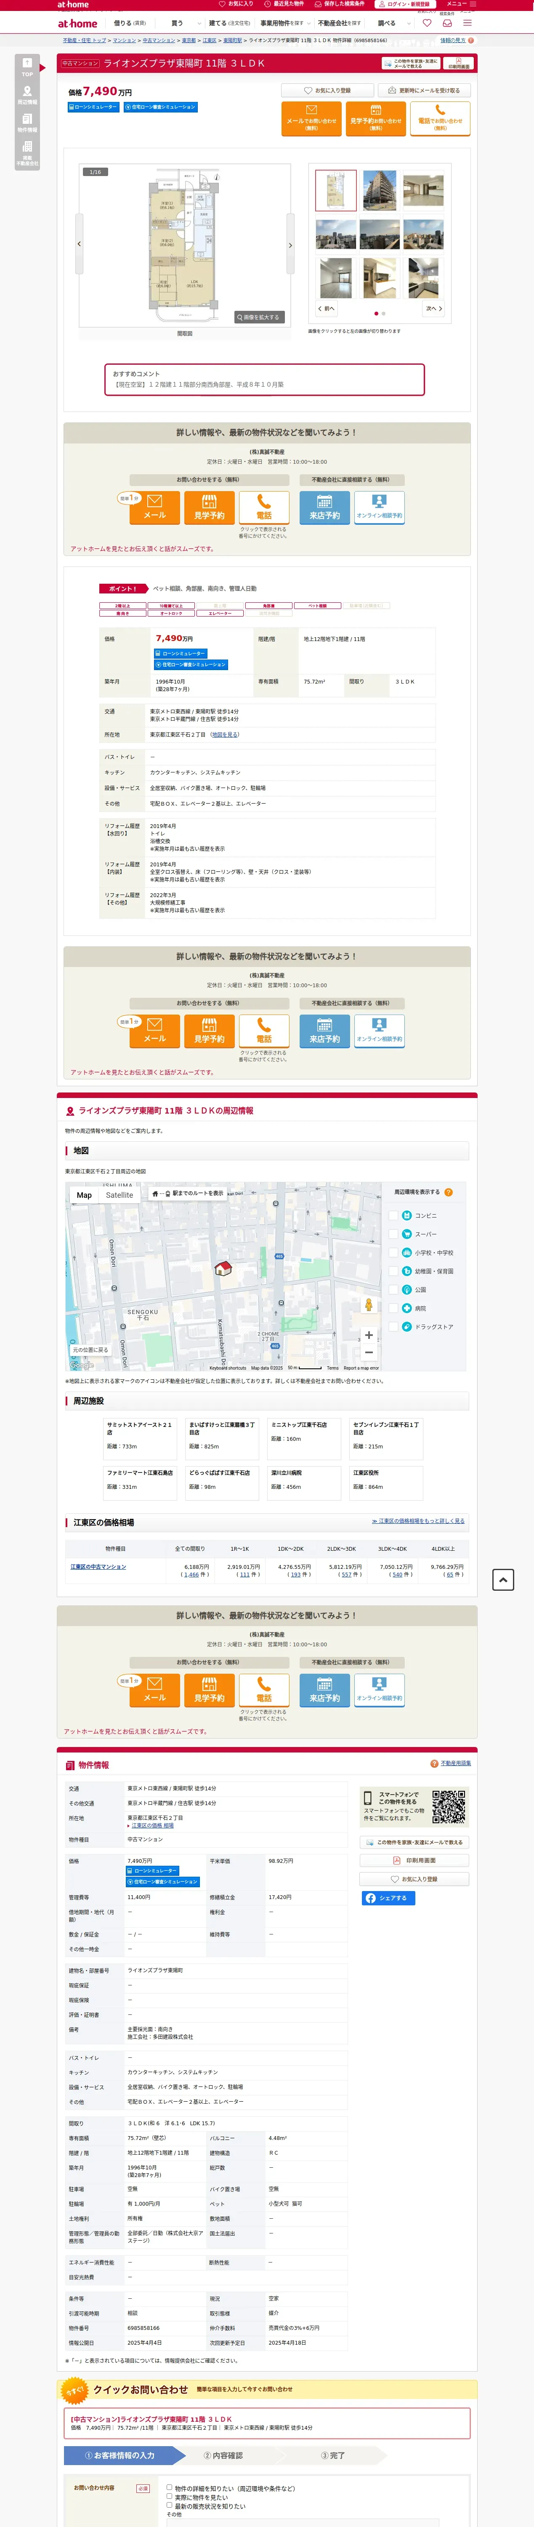This screenshot has width=534, height=2527.
Task: Click 元の位置に戻る on the map
Action: (90, 1350)
